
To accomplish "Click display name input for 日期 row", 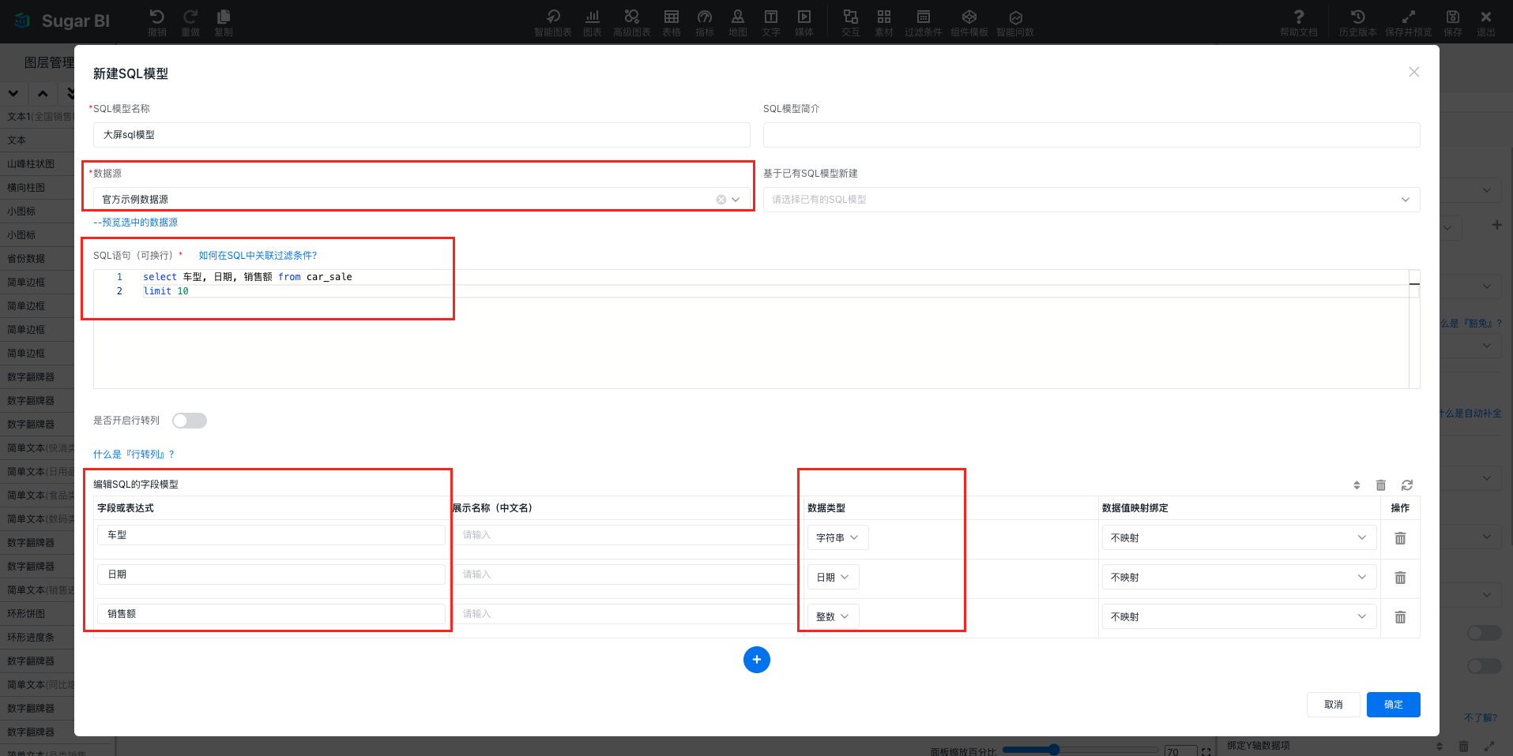I will coord(624,574).
